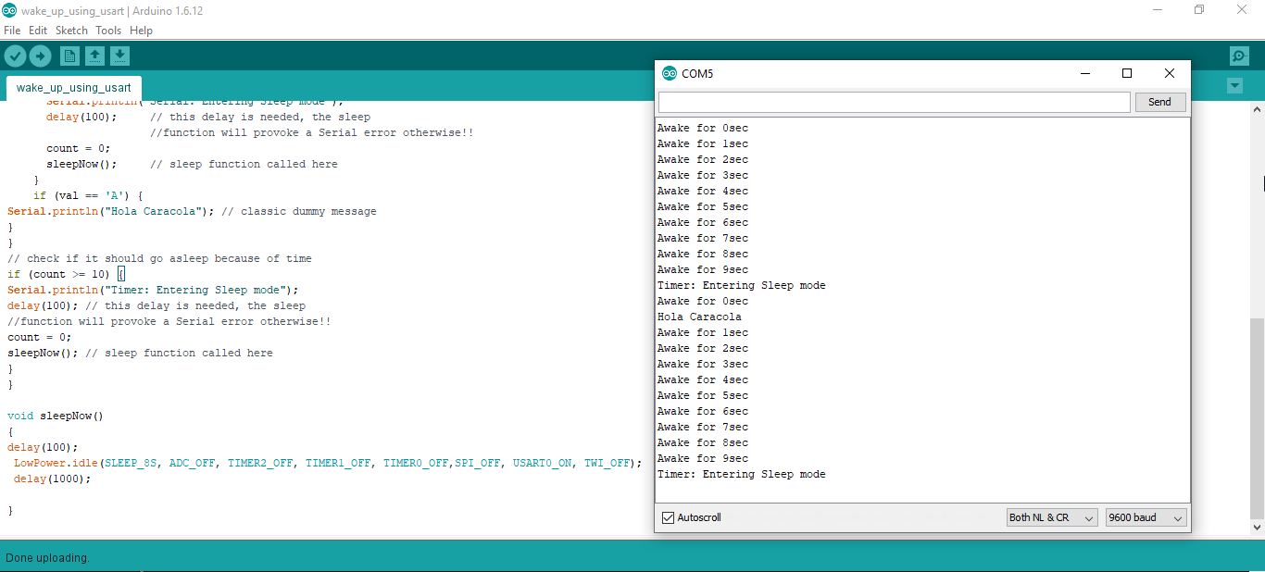The width and height of the screenshot is (1265, 572).
Task: Click the "delay(1000);" code line
Action: pyautogui.click(x=53, y=479)
